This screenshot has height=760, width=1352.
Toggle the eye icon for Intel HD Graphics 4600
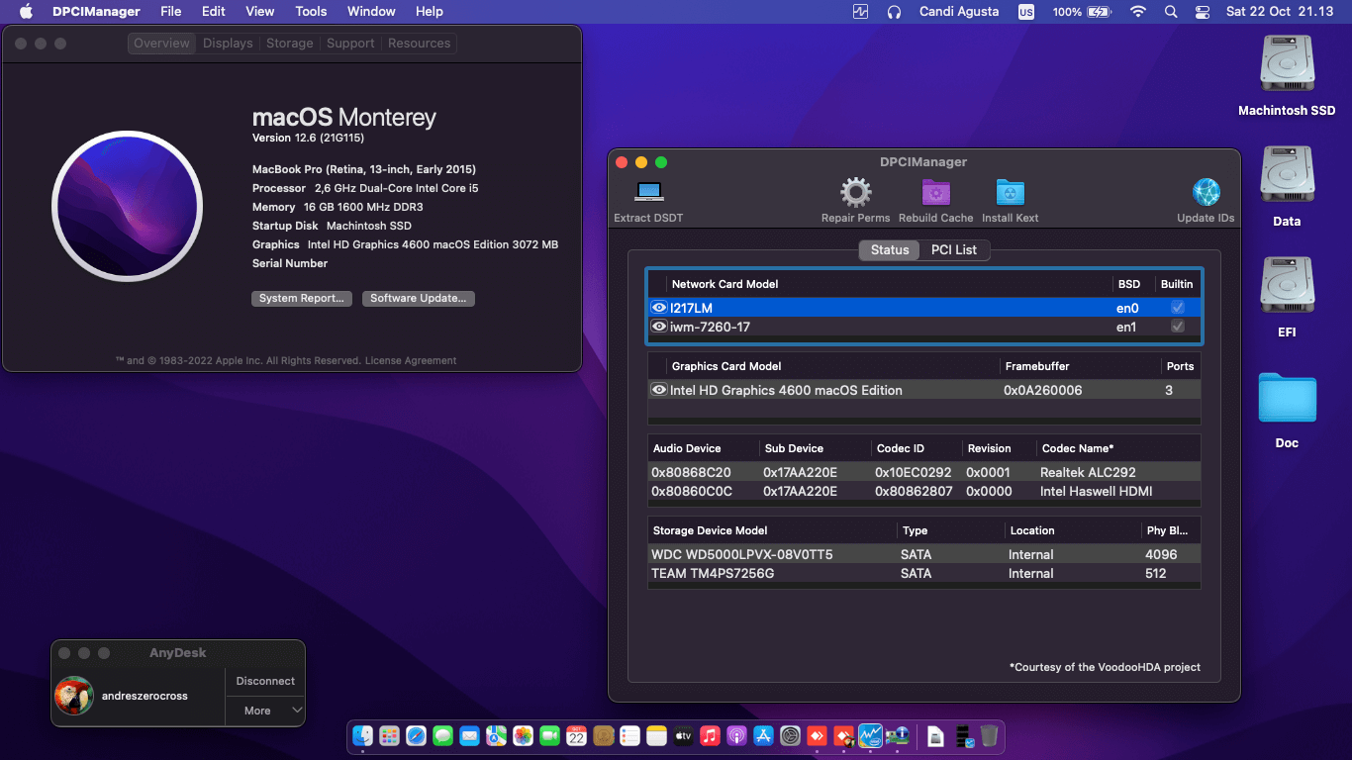coord(659,390)
